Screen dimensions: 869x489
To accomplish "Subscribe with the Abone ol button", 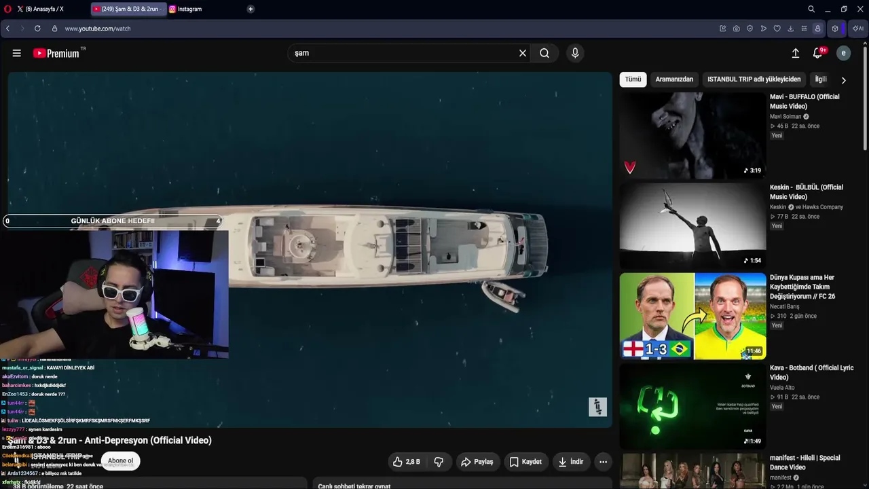I will 121,461.
